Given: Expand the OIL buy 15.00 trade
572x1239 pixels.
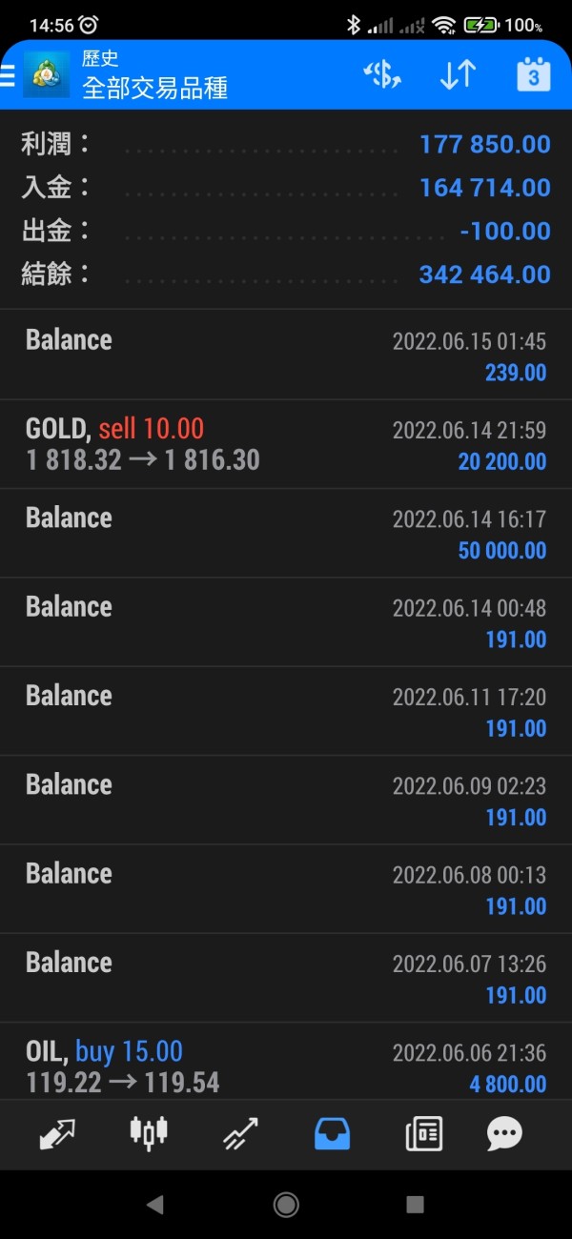Looking at the screenshot, I should point(286,1066).
